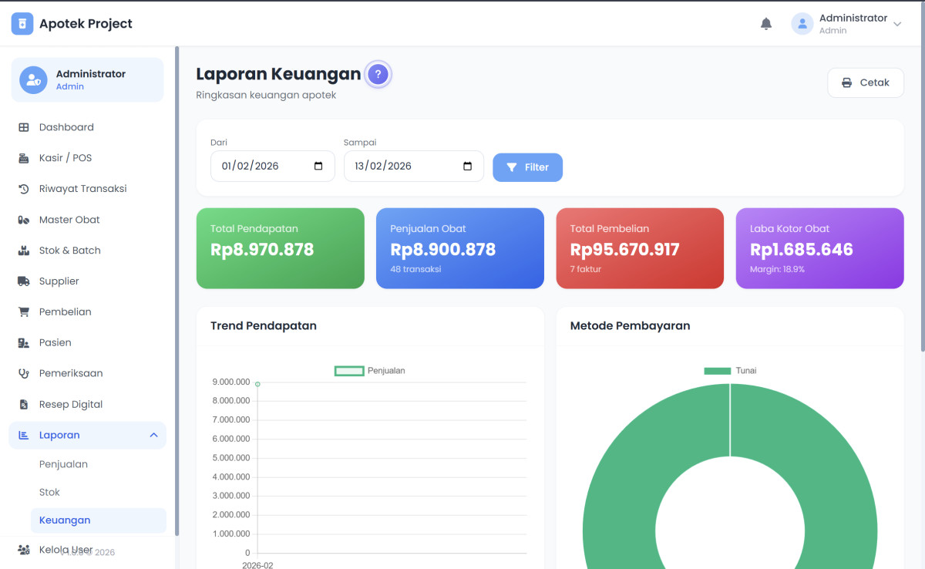Go to the Supplier page
The image size is (925, 569).
87,281
